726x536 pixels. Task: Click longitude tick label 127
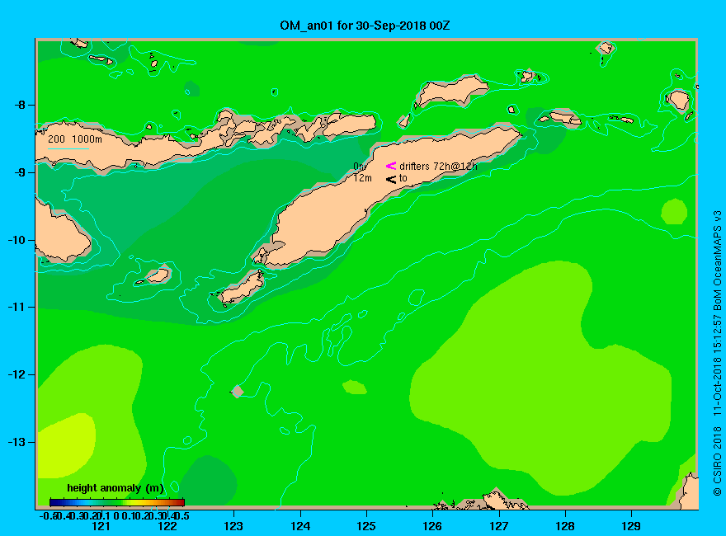tap(499, 526)
